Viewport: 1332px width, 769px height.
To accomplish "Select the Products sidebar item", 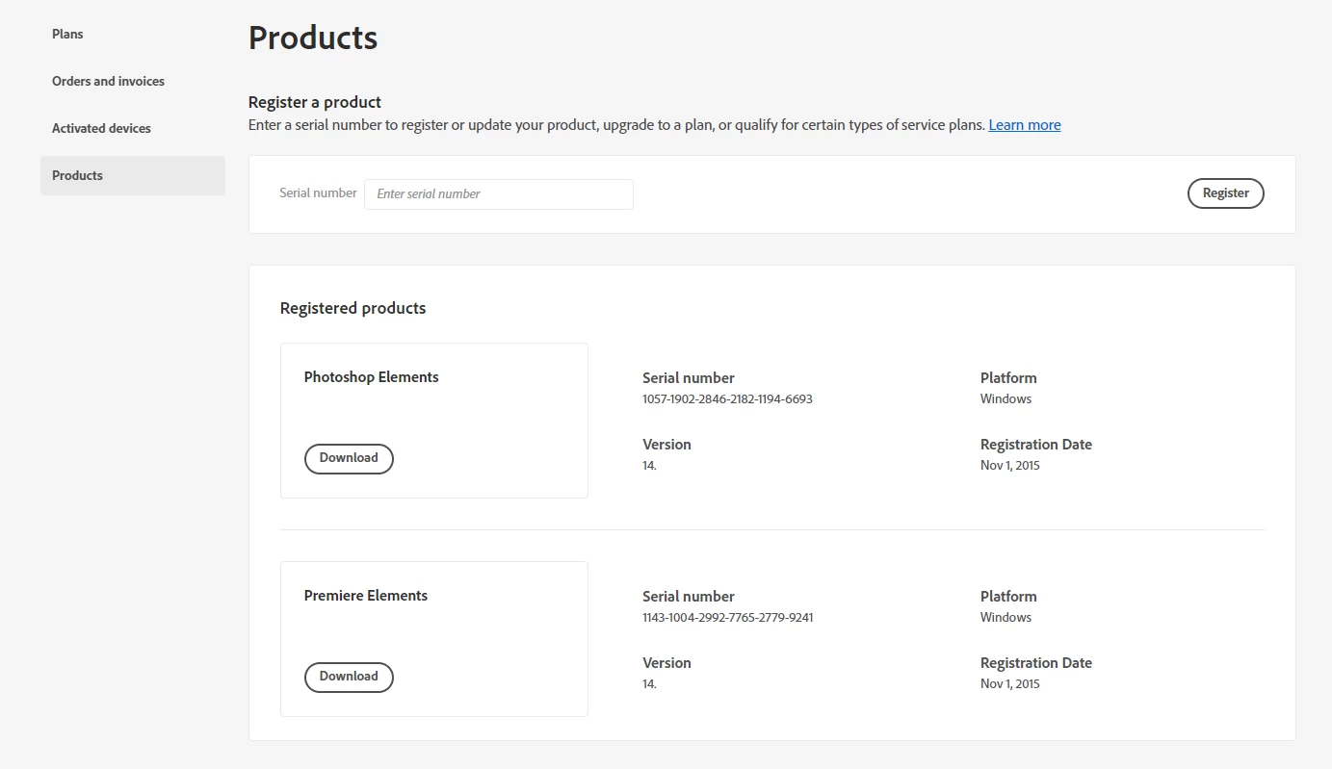I will click(x=78, y=176).
